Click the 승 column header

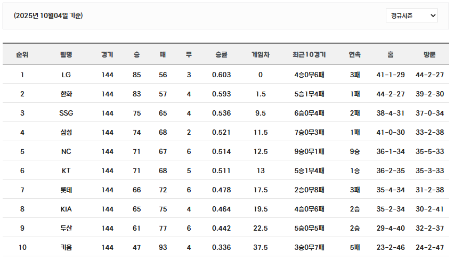(x=136, y=54)
